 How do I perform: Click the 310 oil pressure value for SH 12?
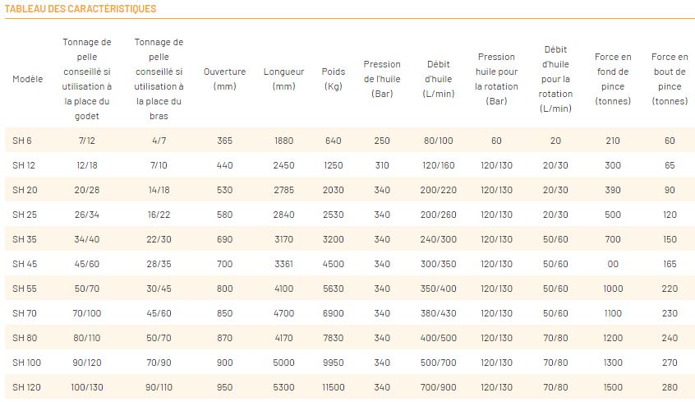(x=382, y=165)
